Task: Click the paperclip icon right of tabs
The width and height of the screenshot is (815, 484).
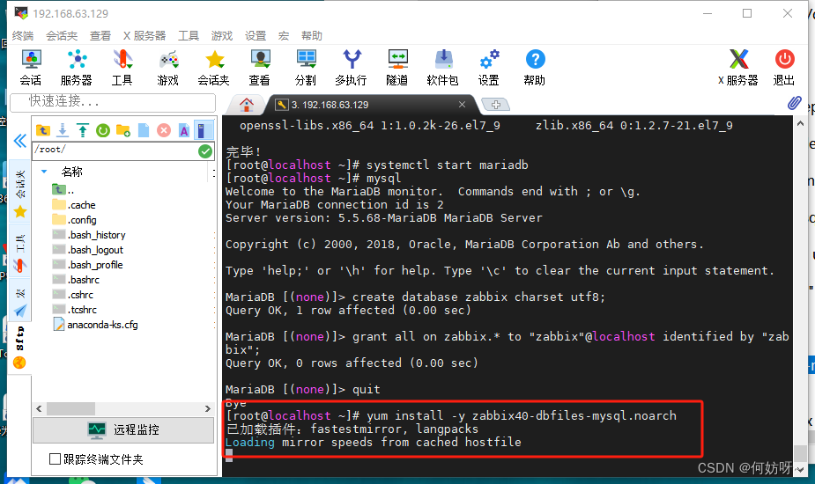Action: 794,103
